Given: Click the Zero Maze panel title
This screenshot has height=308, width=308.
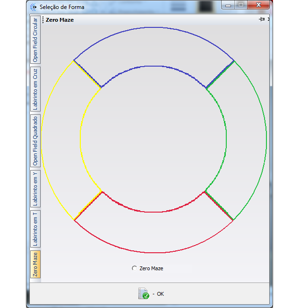Looking at the screenshot, I should [x=60, y=20].
